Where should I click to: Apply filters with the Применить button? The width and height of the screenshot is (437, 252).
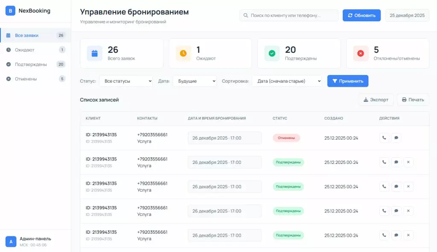pyautogui.click(x=348, y=81)
